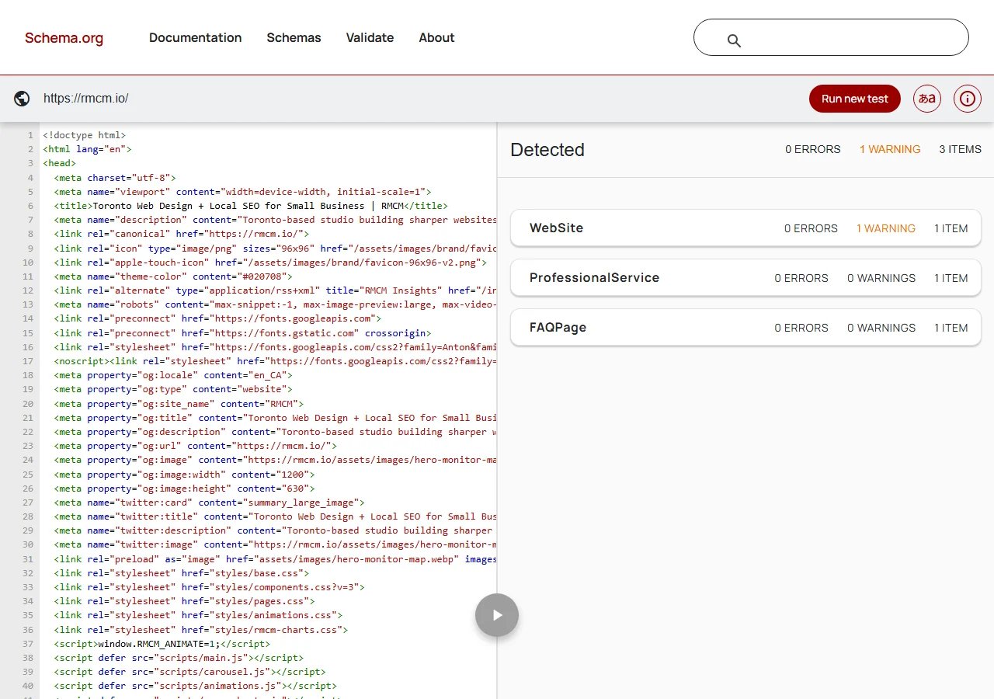This screenshot has height=699, width=994.
Task: Click the meta charset utf-8 line
Action: (115, 178)
